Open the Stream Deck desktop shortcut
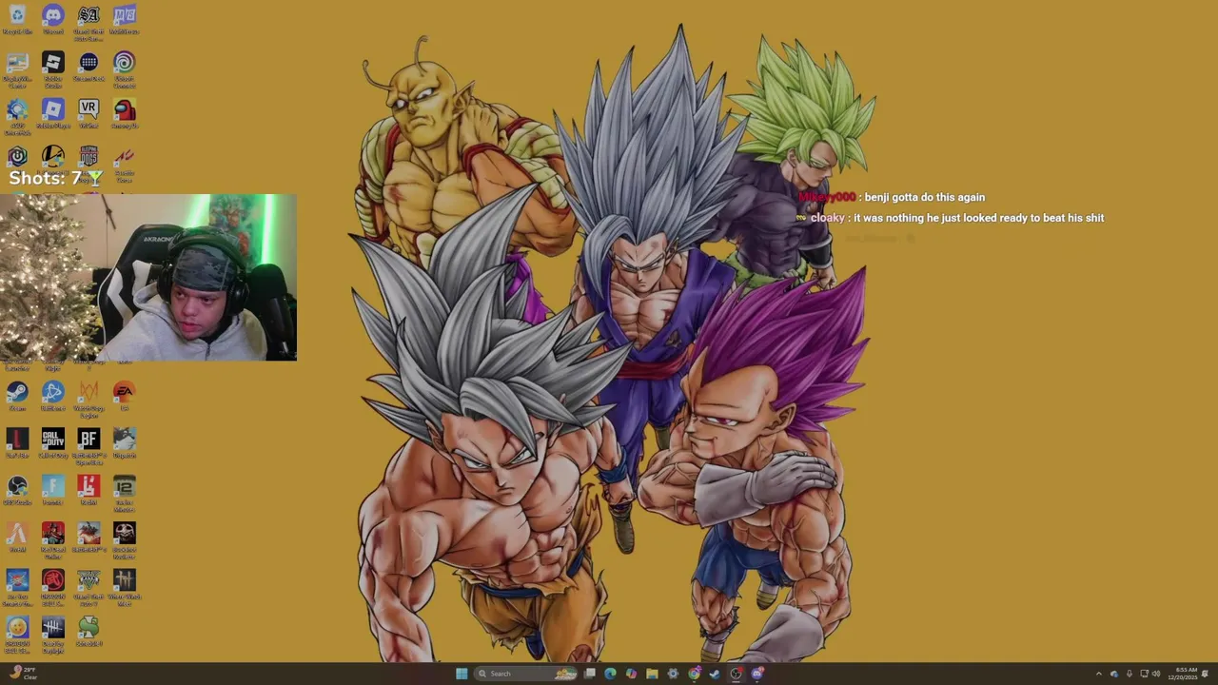1218x685 pixels. tap(88, 66)
